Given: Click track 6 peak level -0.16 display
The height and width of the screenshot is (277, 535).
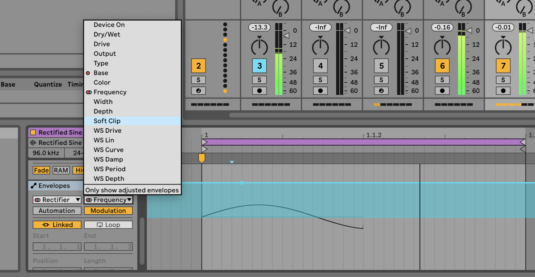Looking at the screenshot, I should (442, 28).
